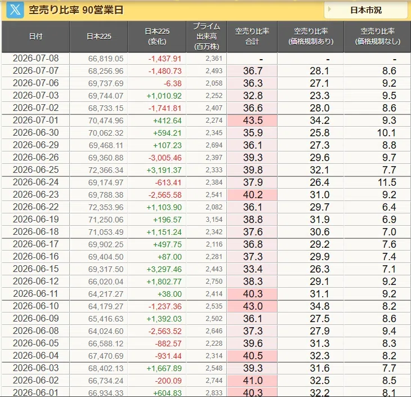
Task: Click the change value -1,437.91
Action: pos(165,59)
